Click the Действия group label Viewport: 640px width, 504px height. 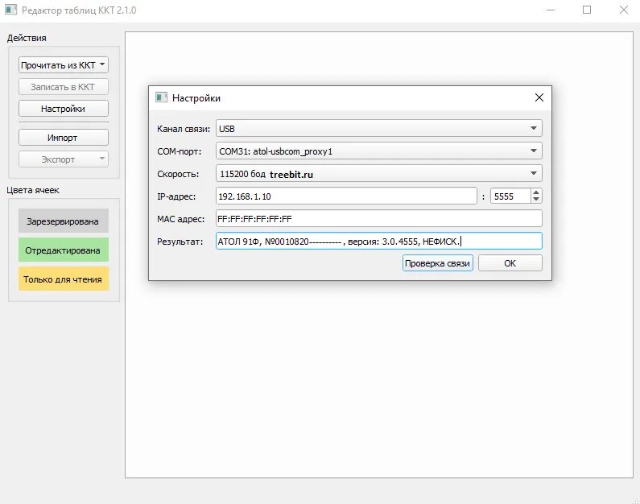[x=27, y=38]
